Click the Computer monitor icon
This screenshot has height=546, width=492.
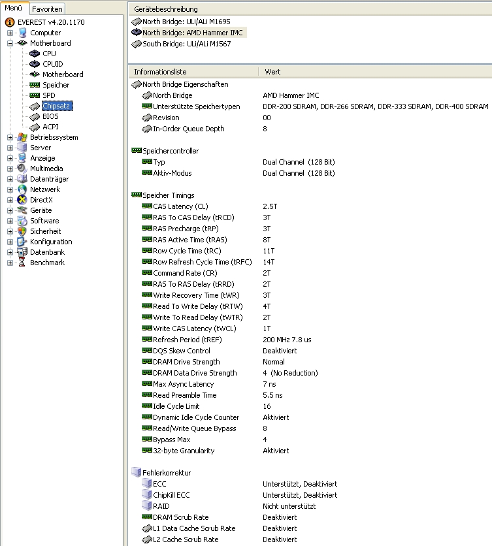[22, 33]
